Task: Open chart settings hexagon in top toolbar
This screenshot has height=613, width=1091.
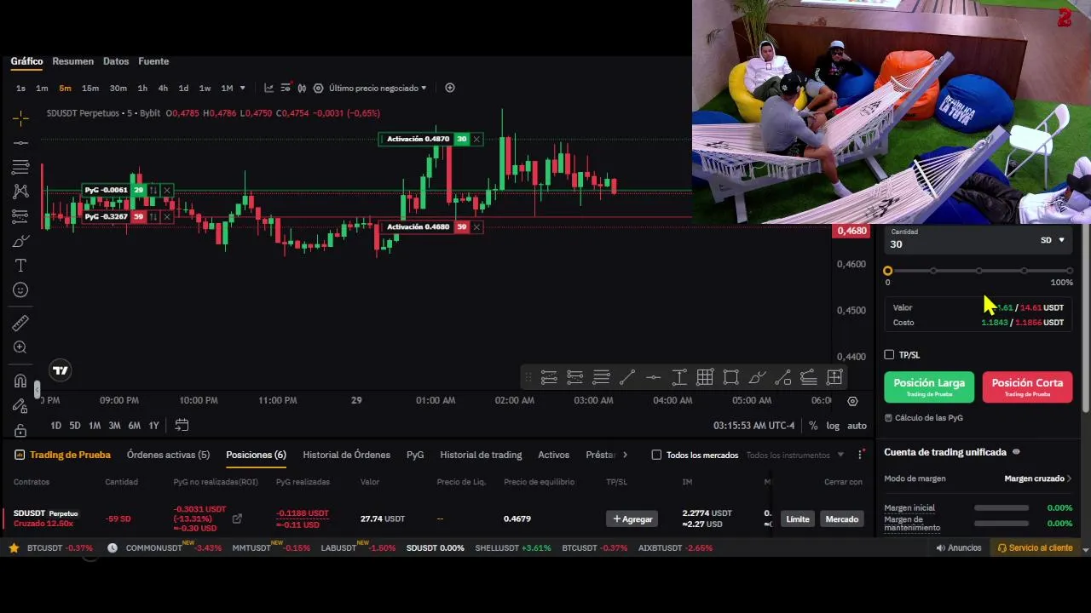Action: (x=318, y=88)
